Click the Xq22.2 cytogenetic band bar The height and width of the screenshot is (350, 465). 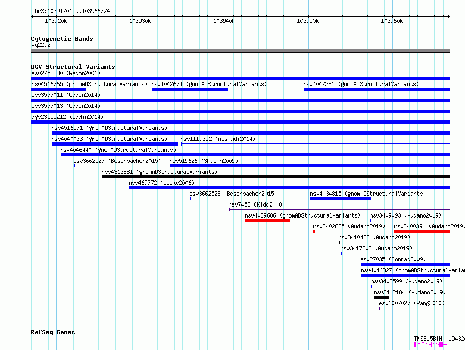coord(240,51)
